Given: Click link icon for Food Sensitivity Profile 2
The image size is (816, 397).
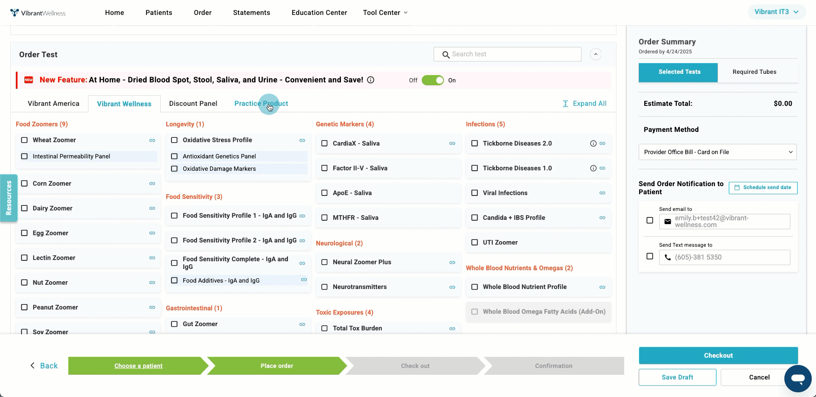Looking at the screenshot, I should (x=302, y=241).
